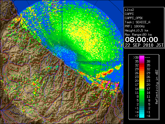
Task: Click the 'Reflectivity in dBZ' legend title
Action: [x=156, y=87]
